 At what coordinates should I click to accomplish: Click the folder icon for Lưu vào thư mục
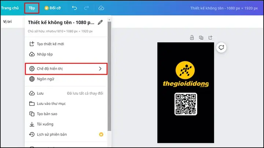(x=32, y=103)
